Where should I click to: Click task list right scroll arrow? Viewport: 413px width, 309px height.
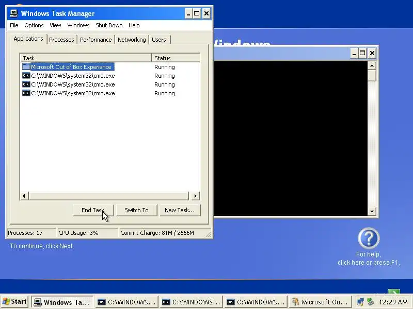(x=195, y=196)
